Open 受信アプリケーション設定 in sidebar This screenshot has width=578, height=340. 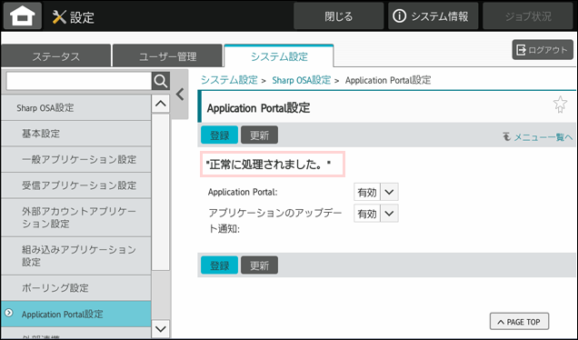point(76,185)
